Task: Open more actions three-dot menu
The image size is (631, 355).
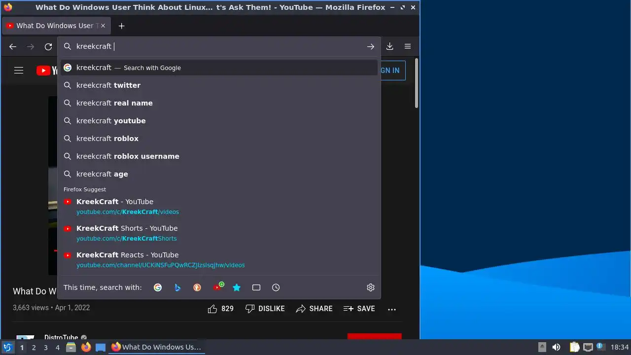Action: (x=392, y=309)
